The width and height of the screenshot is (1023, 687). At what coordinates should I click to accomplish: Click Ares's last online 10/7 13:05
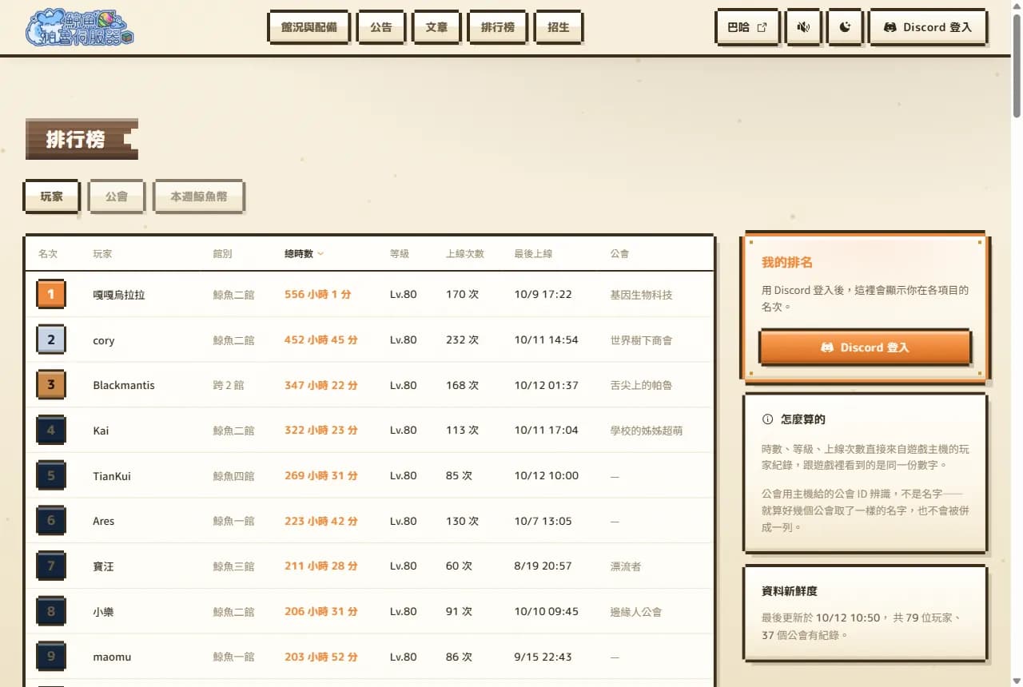[543, 521]
